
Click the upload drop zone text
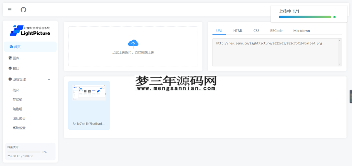pyautogui.click(x=133, y=52)
